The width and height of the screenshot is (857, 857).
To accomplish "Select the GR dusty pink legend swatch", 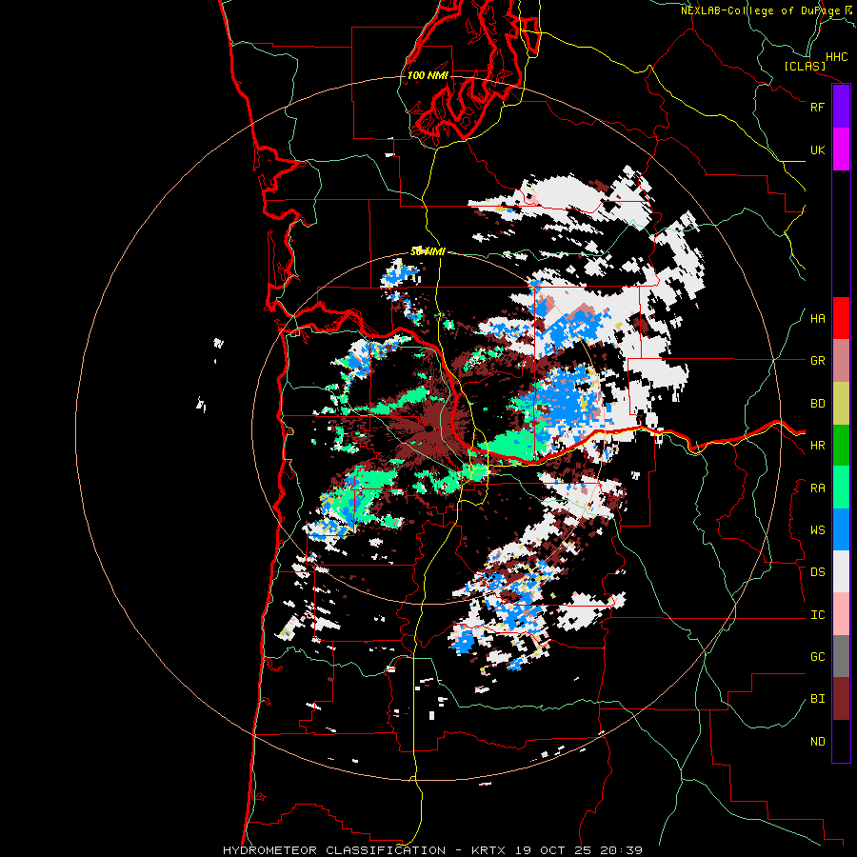I will (x=841, y=361).
